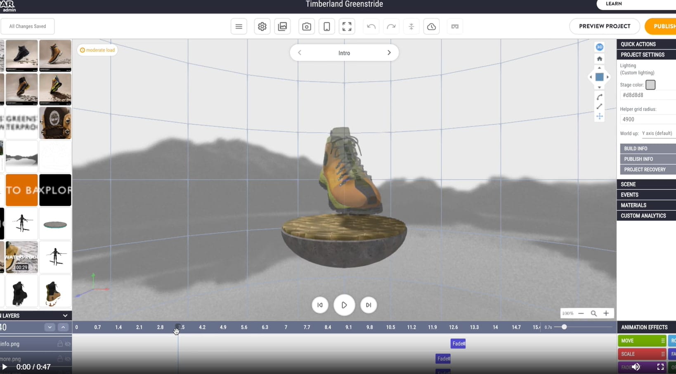Select the Move animation effect

tap(642, 341)
